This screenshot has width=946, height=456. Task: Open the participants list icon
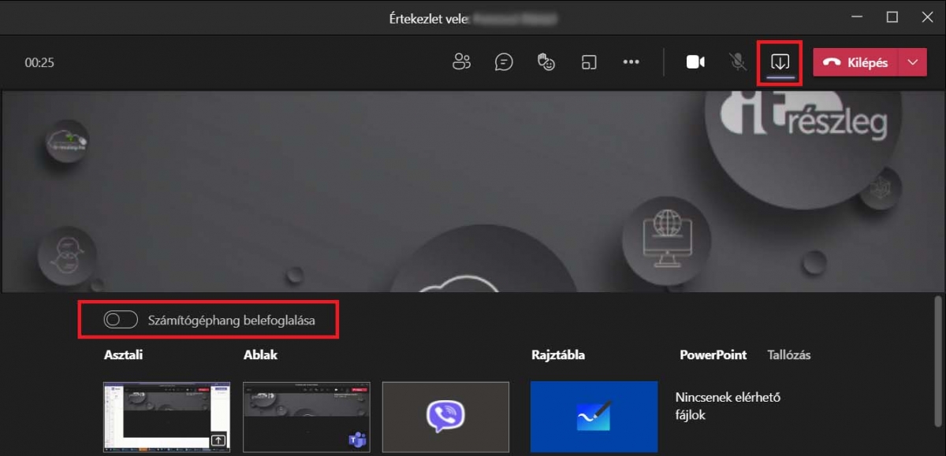(x=461, y=62)
